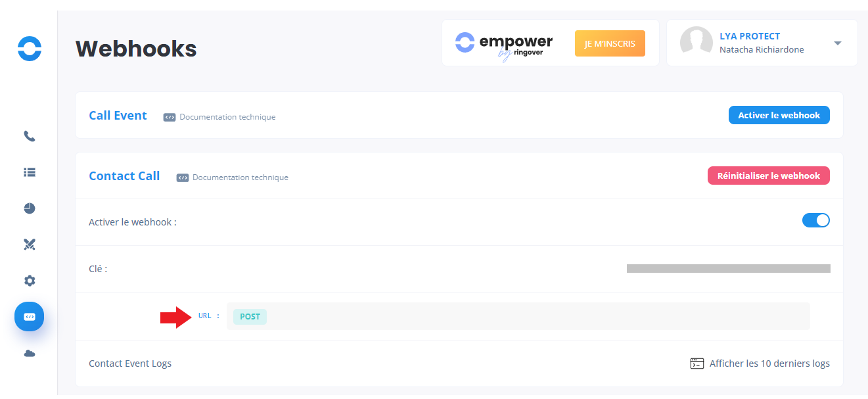Click the Réinitialiser le webhook button
Viewport: 868px width, 399px height.
[768, 176]
